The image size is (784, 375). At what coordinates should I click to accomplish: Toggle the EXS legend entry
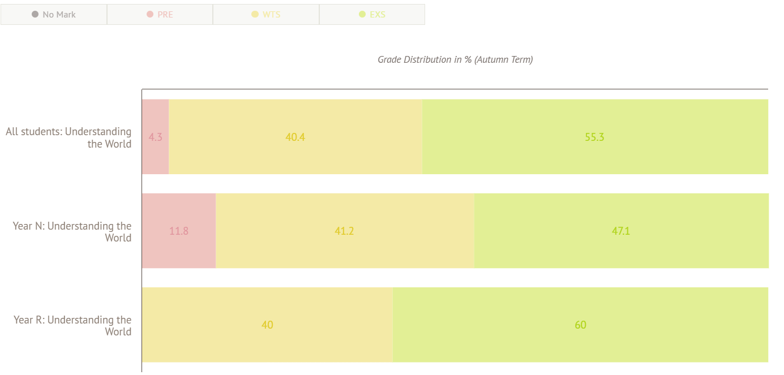[x=372, y=15]
